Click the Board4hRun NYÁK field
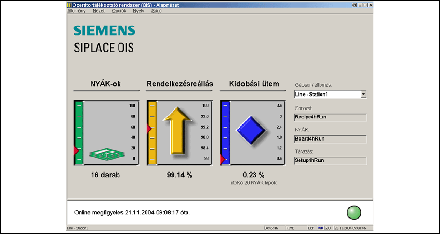 330,139
